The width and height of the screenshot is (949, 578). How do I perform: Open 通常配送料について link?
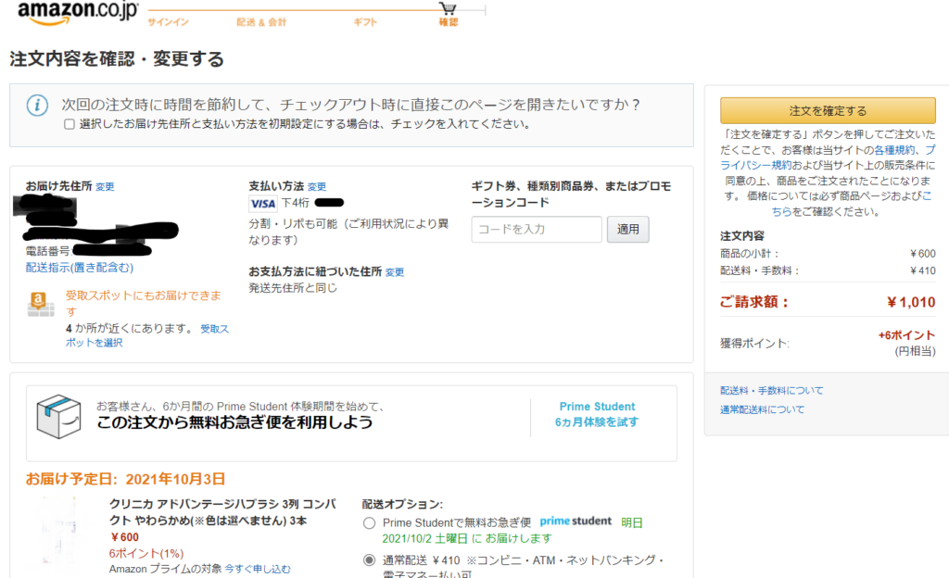(x=762, y=409)
